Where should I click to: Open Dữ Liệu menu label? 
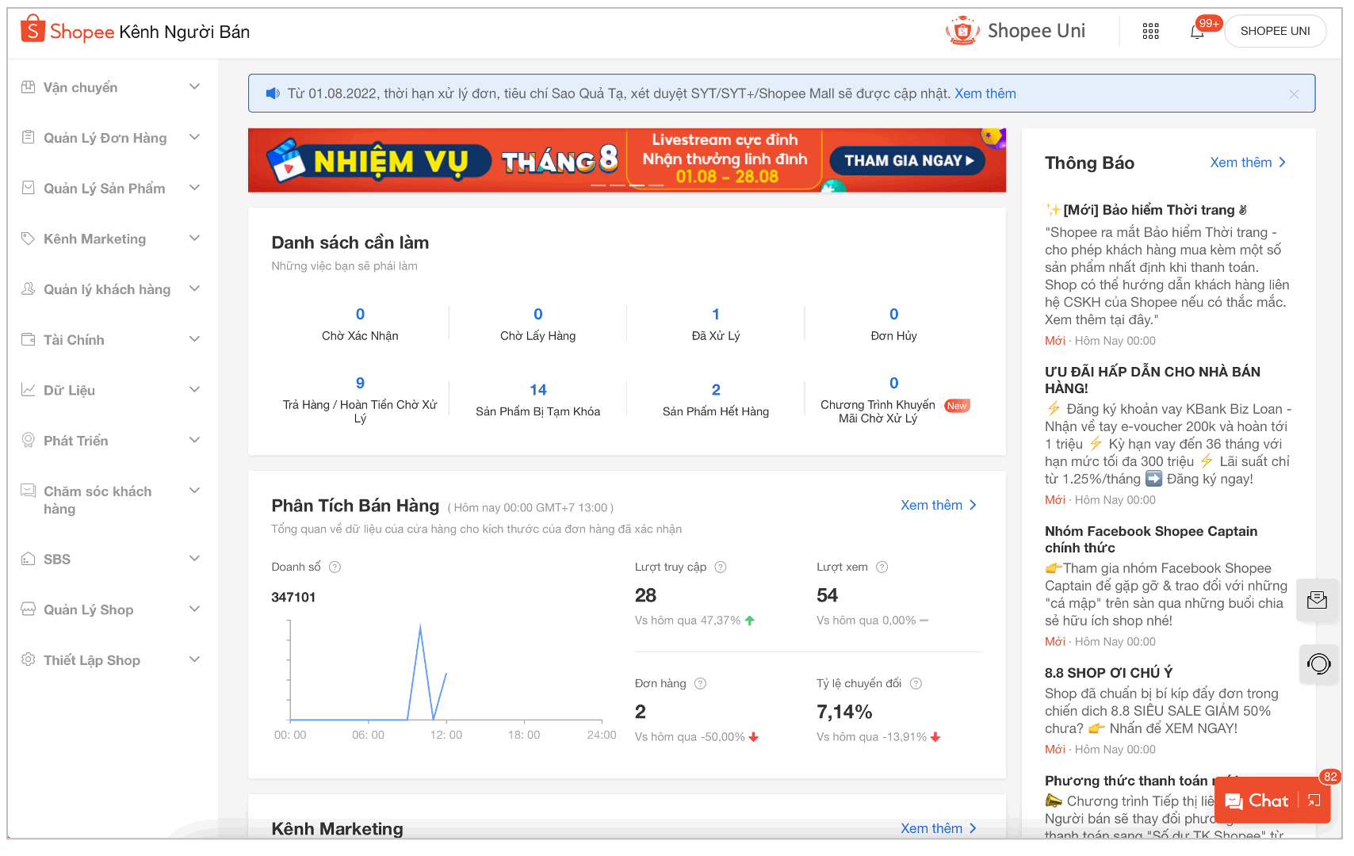pos(69,391)
